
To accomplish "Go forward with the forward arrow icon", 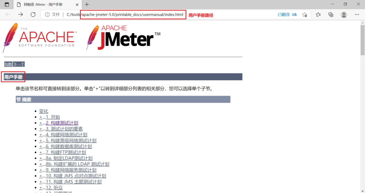I will 20,15.
